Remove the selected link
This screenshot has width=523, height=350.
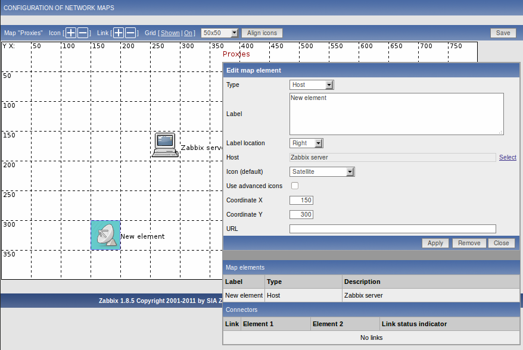[130, 33]
